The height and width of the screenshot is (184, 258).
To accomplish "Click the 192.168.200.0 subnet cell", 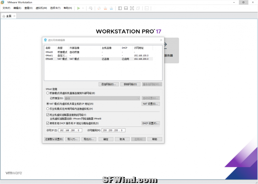I will pos(141,59).
